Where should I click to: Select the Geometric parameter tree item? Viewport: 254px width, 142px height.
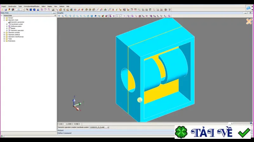point(17,22)
